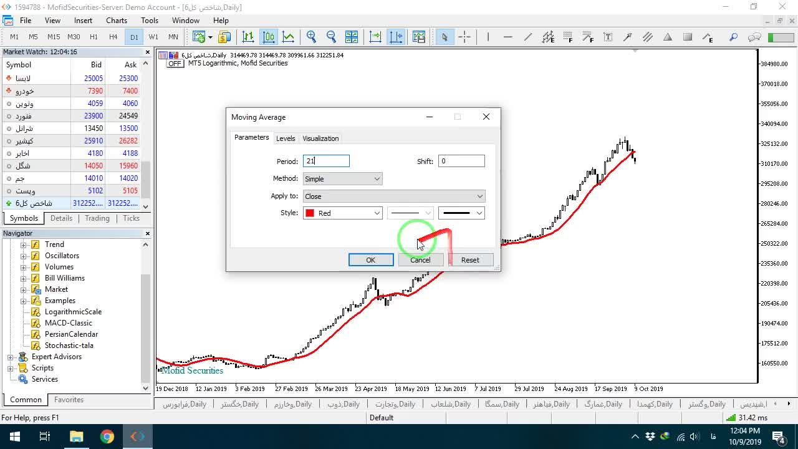This screenshot has height=449, width=798.
Task: Click the Zoom In magnifier icon
Action: pos(311,37)
